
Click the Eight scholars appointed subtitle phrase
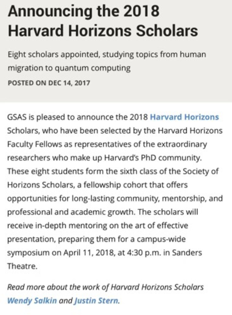pos(54,55)
